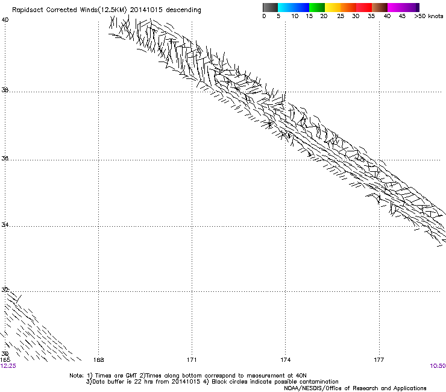Click the note about 22 hrs data buffer

[x=143, y=382]
